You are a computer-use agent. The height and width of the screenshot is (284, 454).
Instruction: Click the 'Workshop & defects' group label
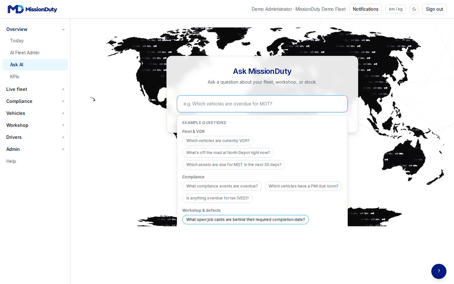[x=201, y=210]
